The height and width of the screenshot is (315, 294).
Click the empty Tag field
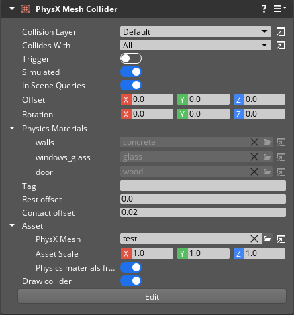[x=203, y=186]
